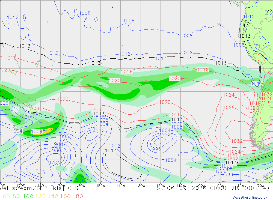Click the 1008 label at top center
Viewport: 273px width, 200px height.
coord(129,21)
